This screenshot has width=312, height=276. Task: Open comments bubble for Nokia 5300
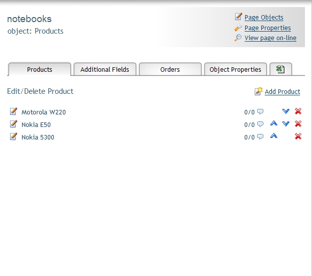260,136
